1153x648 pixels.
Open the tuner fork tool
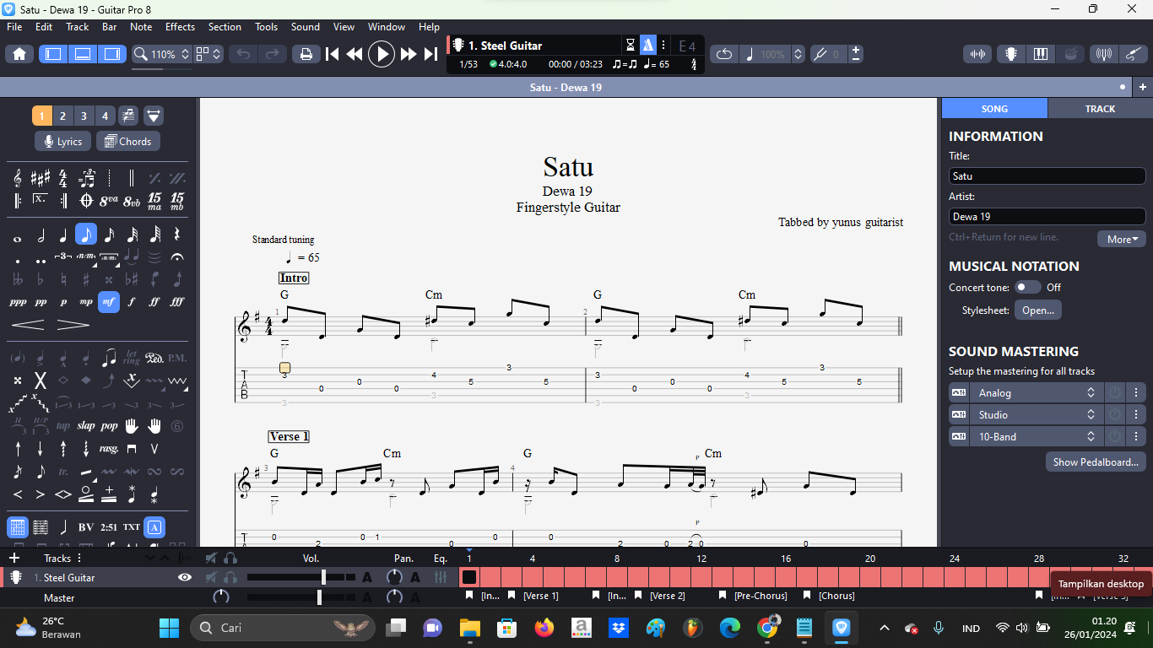click(x=827, y=54)
